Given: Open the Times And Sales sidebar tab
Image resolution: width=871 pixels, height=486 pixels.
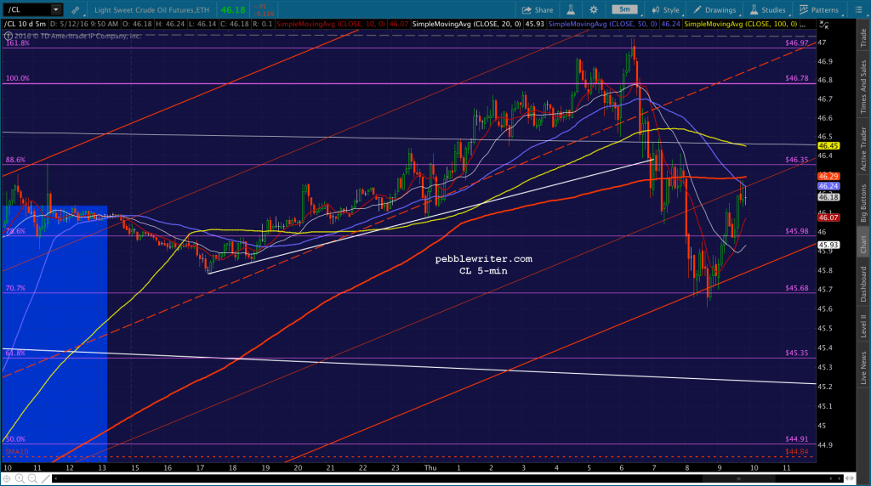Looking at the screenshot, I should click(x=863, y=88).
